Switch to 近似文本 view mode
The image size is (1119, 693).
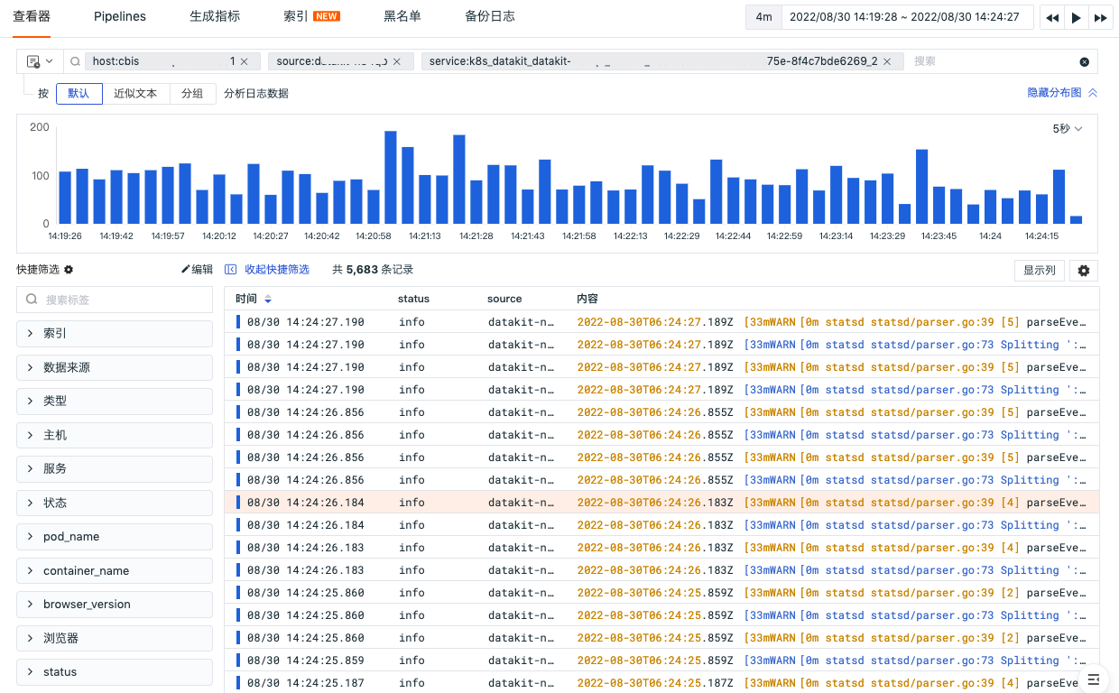point(135,93)
